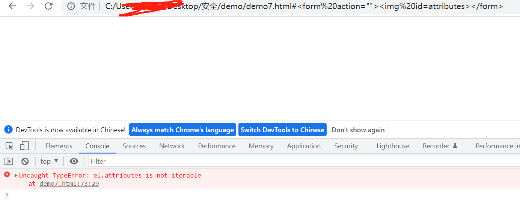Click the browser forward arrow
The height and width of the screenshot is (200, 520).
click(30, 6)
